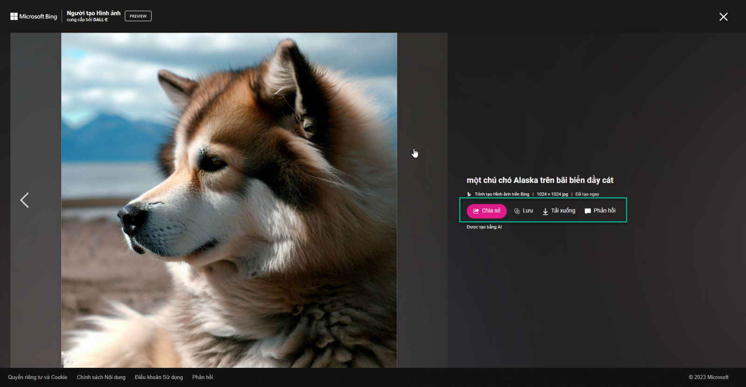
Task: Close the image viewer with the X
Action: tap(723, 17)
